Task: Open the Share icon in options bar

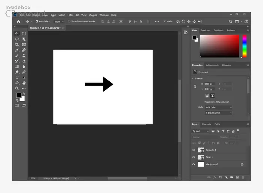Action: coord(246,21)
